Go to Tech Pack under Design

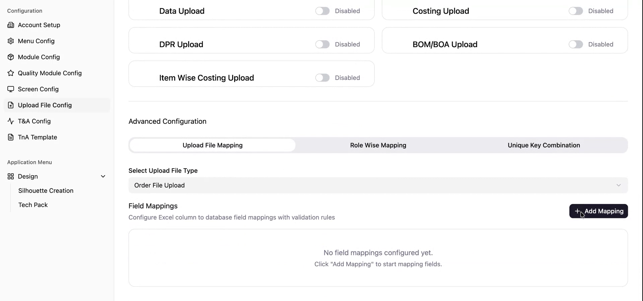tap(33, 205)
